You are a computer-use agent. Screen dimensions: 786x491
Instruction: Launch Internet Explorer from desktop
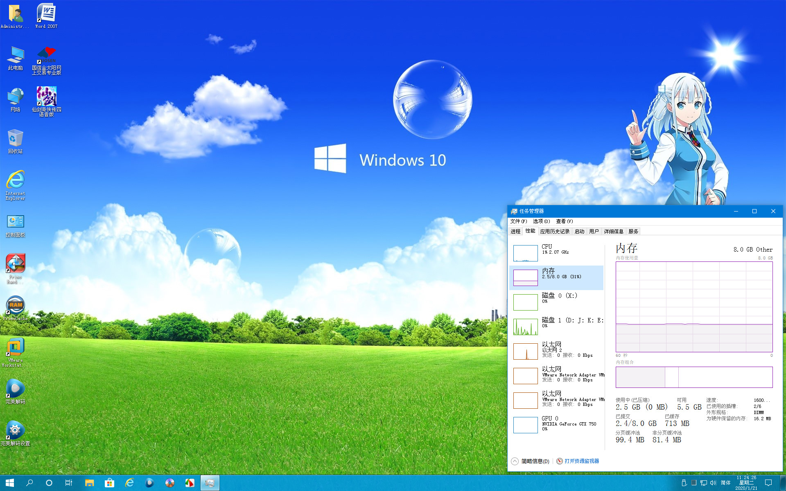point(16,185)
